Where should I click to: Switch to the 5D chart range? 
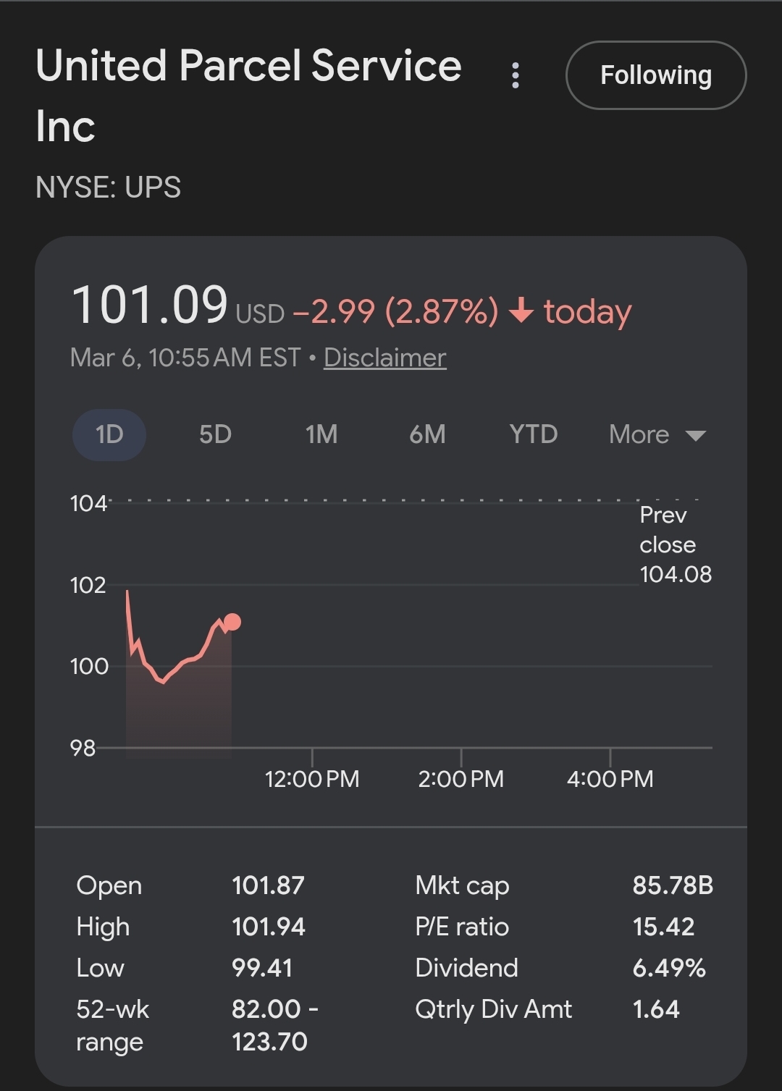pyautogui.click(x=215, y=434)
